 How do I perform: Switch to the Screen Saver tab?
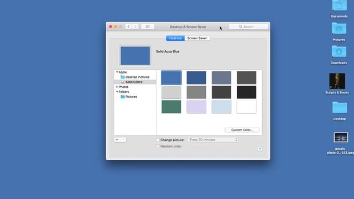point(197,38)
